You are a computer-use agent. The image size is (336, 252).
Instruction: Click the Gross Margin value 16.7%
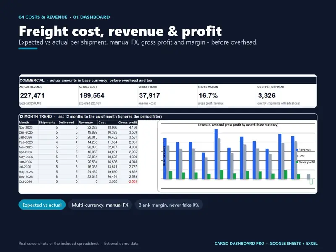208,96
